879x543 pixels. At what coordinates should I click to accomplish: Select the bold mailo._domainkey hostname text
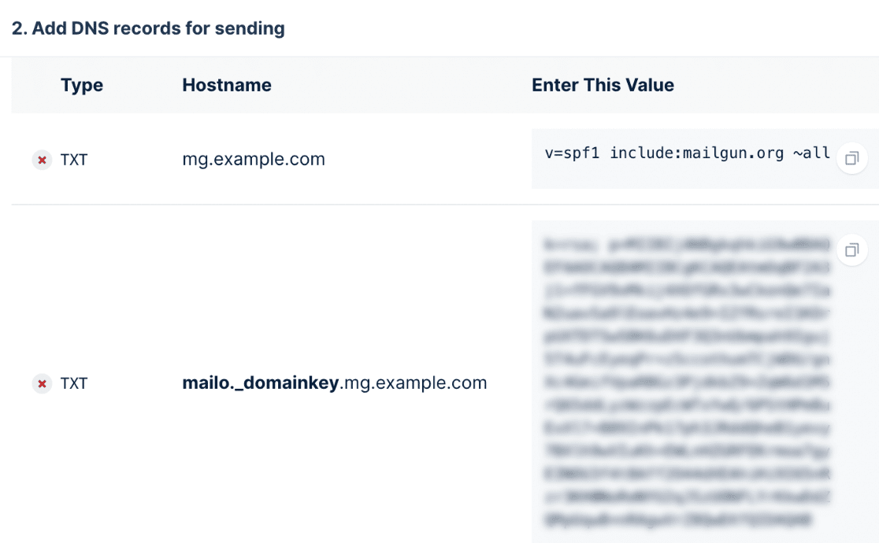point(261,383)
